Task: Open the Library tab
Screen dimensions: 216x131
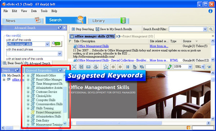Action: click(108, 21)
